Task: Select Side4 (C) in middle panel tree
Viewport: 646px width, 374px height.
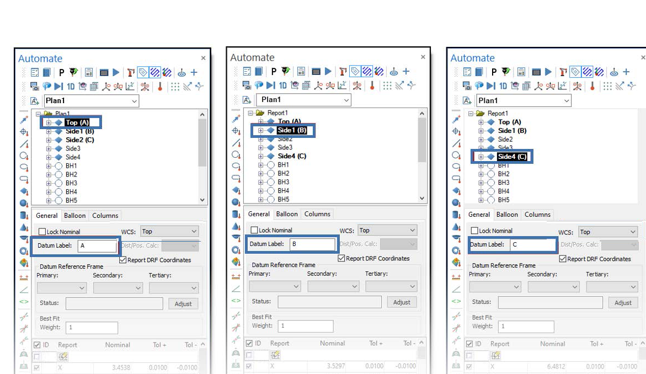Action: pyautogui.click(x=292, y=156)
